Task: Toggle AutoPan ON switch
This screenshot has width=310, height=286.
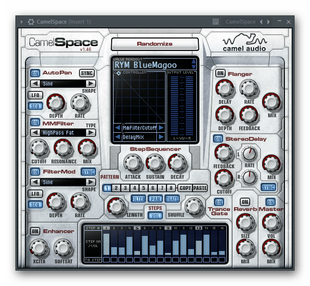Action: (x=35, y=74)
